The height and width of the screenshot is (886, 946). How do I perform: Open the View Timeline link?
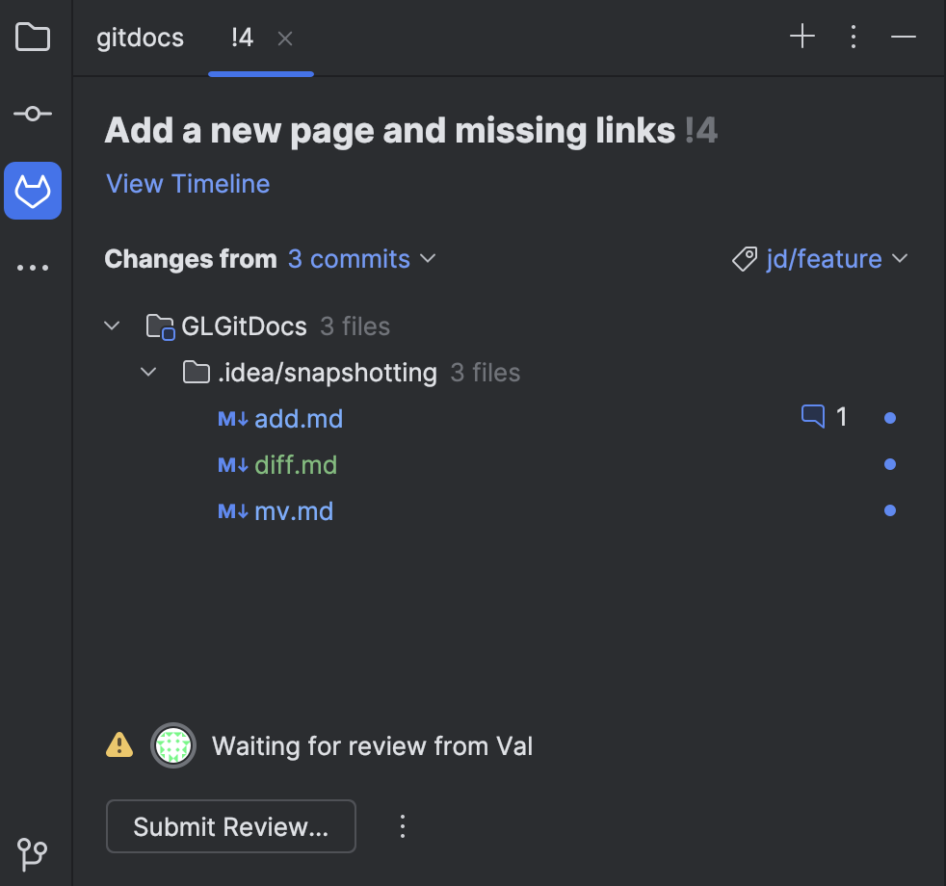click(x=188, y=183)
